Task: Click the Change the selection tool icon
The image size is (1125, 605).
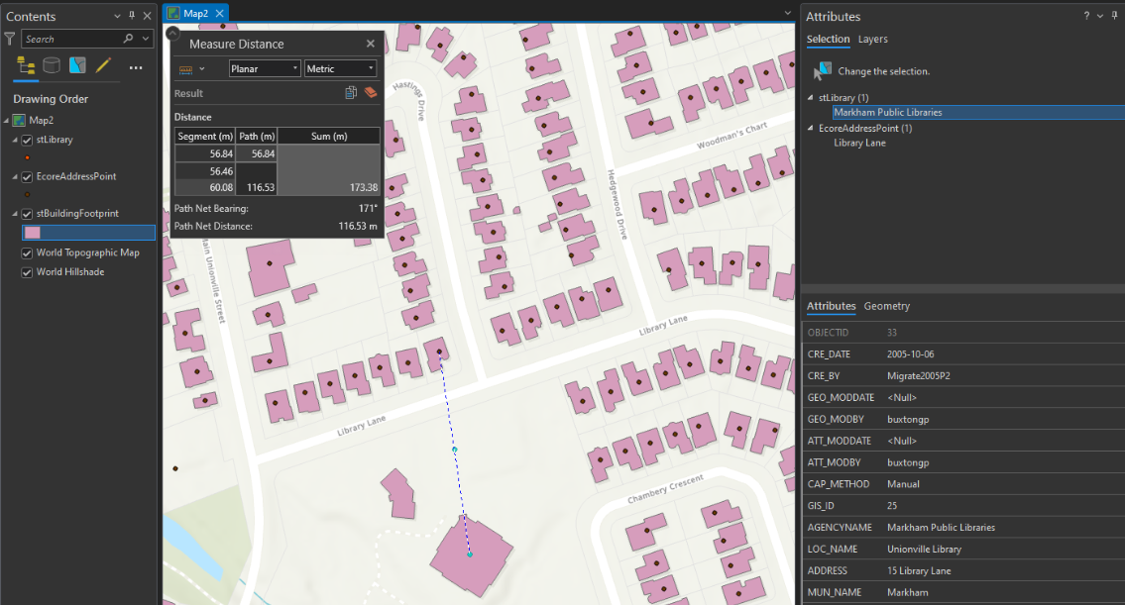Action: pyautogui.click(x=822, y=71)
